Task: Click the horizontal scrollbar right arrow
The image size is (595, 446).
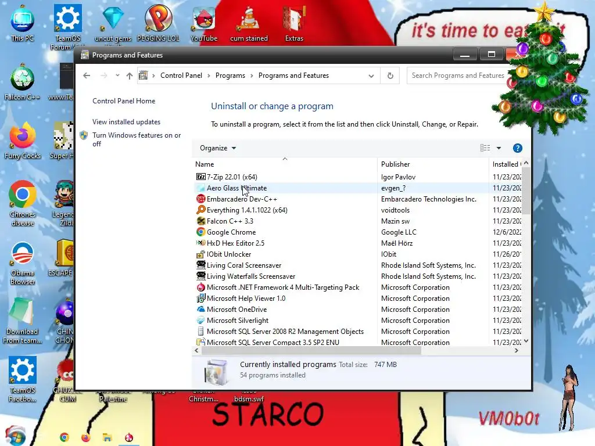Action: (516, 350)
